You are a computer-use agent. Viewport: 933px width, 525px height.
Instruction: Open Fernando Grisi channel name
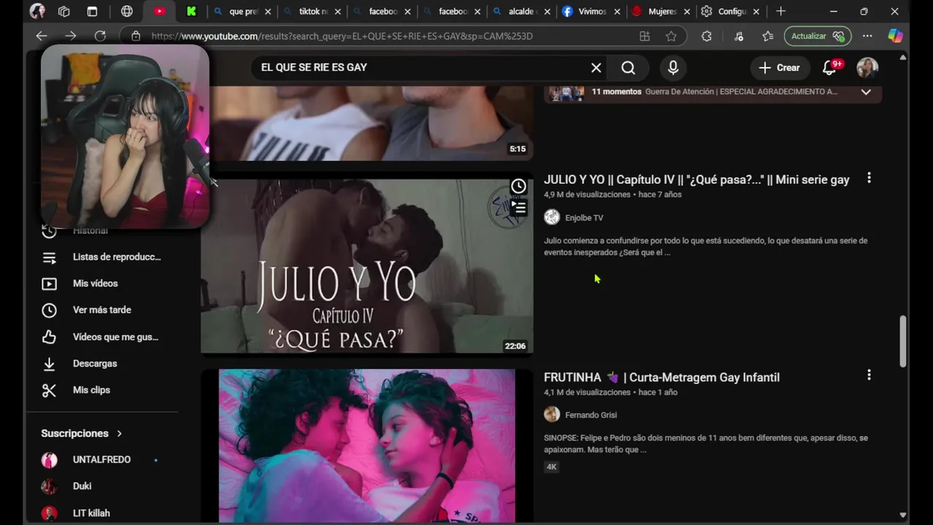(x=591, y=415)
